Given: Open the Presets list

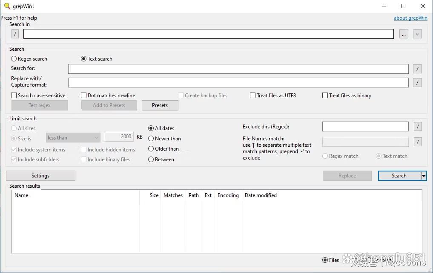Looking at the screenshot, I should [x=160, y=105].
